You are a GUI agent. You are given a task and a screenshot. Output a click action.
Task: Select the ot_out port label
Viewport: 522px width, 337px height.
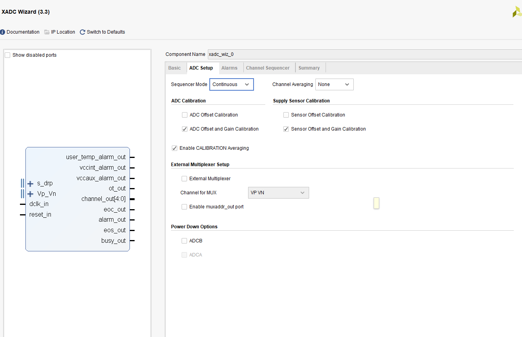click(117, 188)
